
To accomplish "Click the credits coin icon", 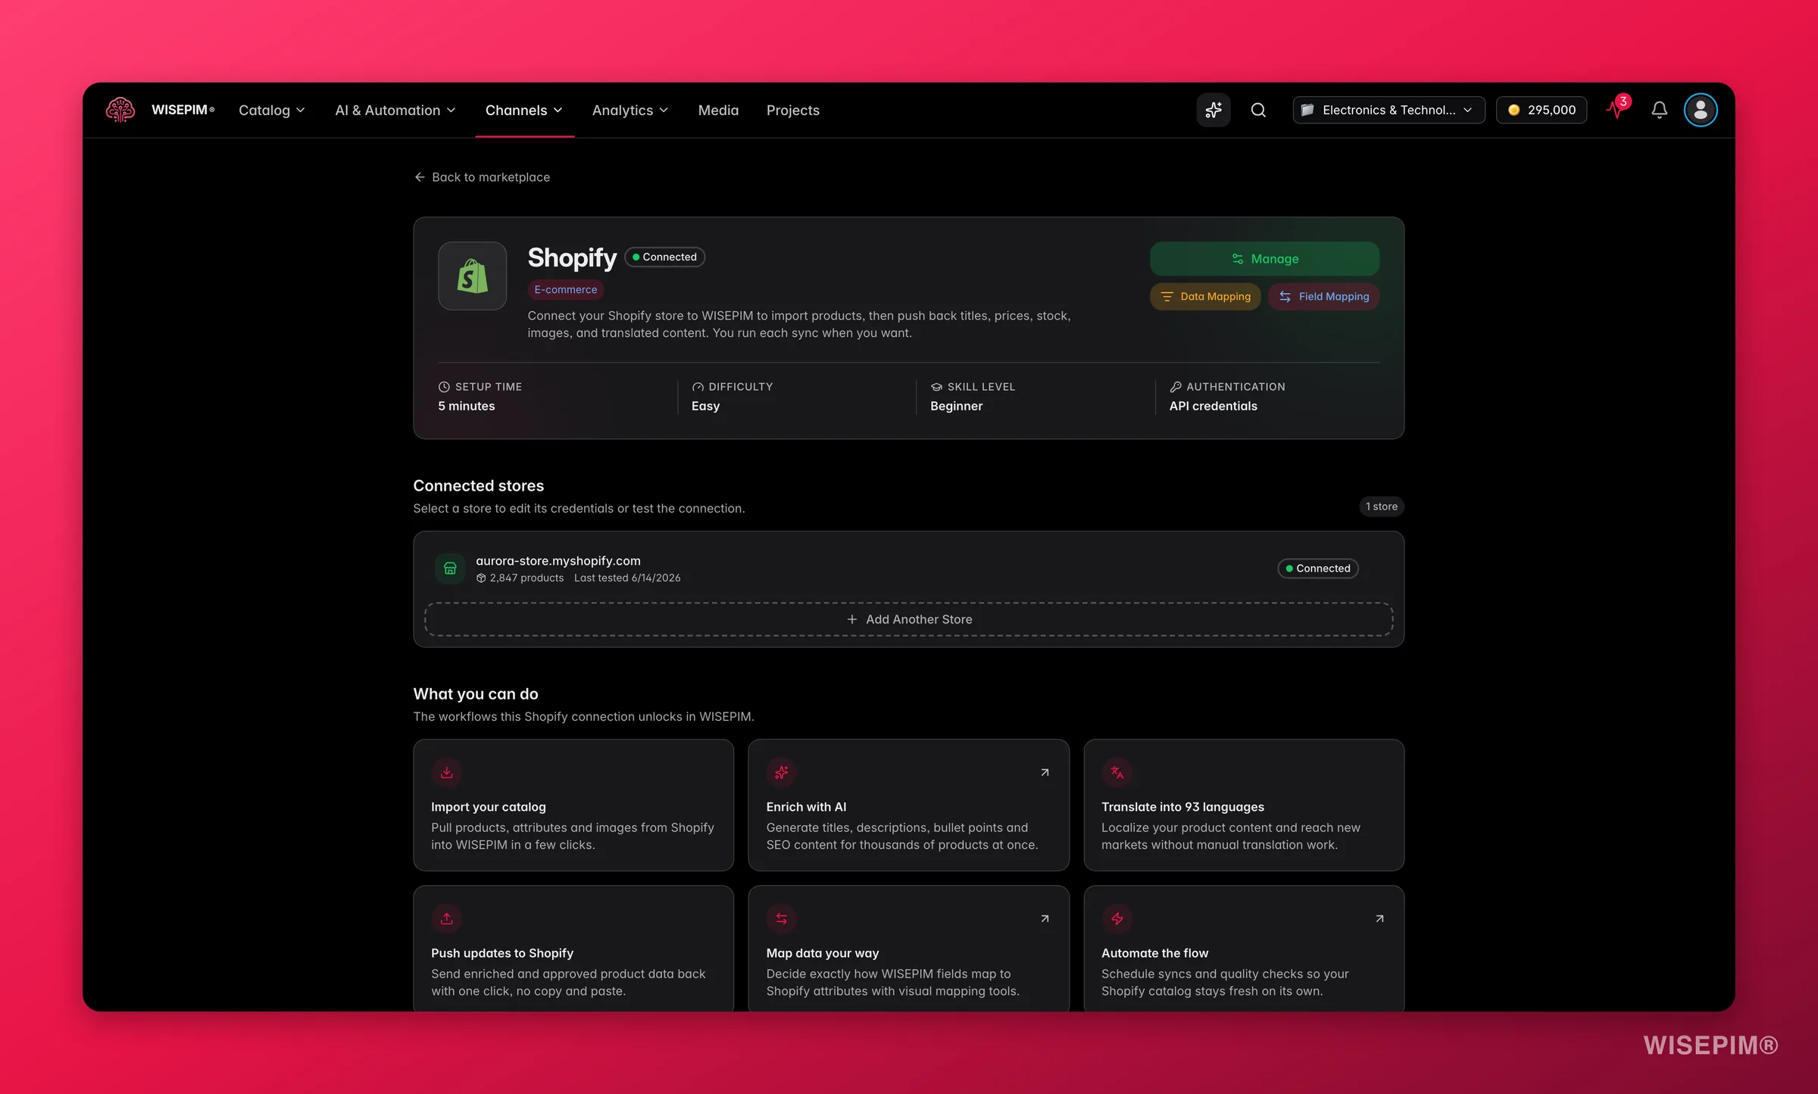I will [x=1513, y=110].
